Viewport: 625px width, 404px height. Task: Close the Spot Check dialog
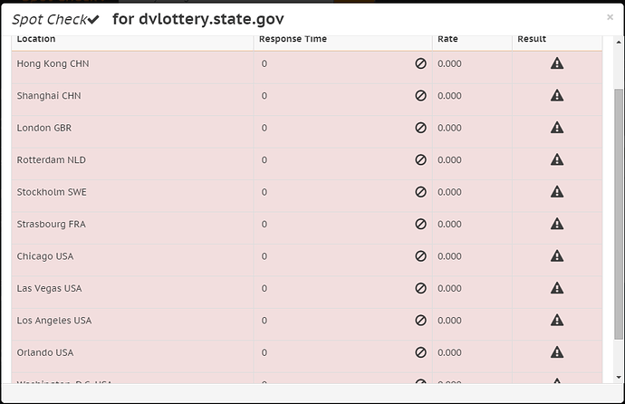point(610,17)
